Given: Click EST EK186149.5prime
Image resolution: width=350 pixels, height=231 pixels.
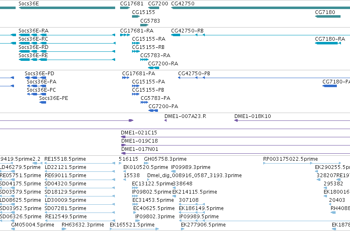Looking at the screenshot, I should 192,213.
